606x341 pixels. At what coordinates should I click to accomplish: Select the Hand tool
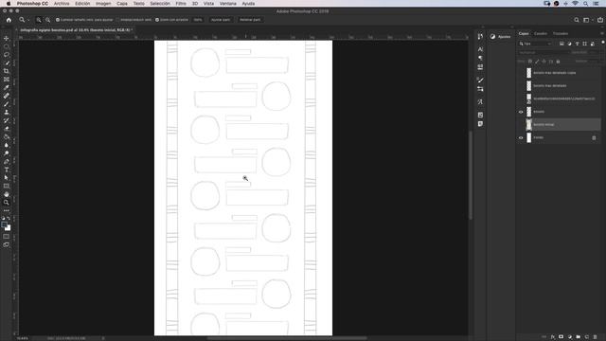7,194
